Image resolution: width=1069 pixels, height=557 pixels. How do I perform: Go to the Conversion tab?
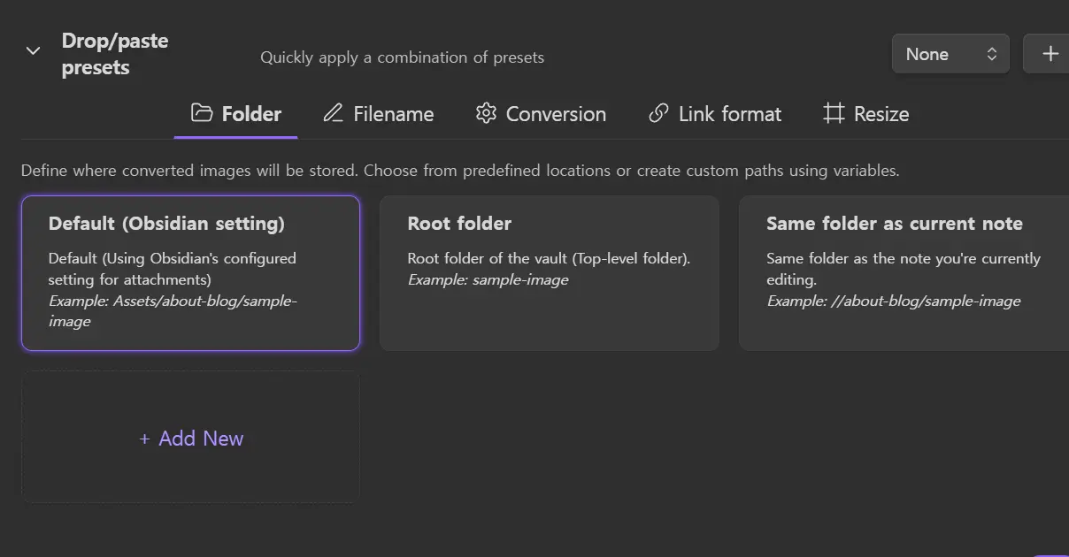click(541, 114)
